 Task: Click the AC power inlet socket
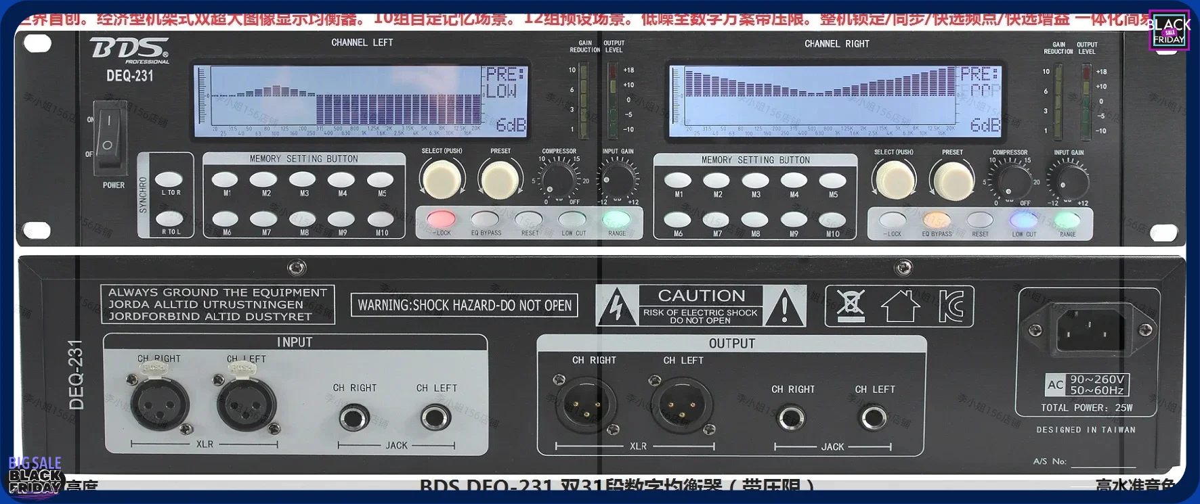click(1090, 329)
